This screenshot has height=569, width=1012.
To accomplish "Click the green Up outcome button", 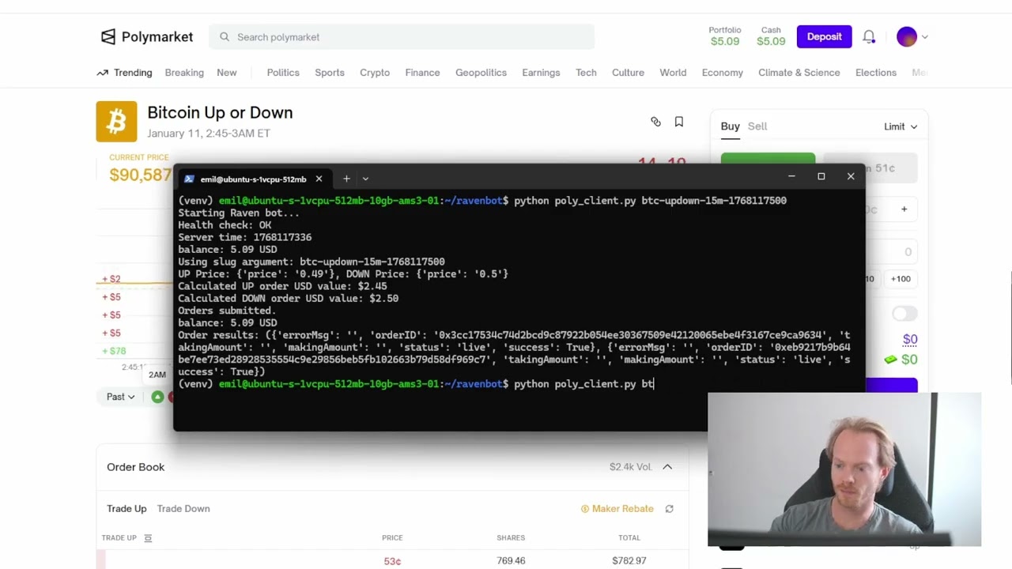I will (x=768, y=159).
